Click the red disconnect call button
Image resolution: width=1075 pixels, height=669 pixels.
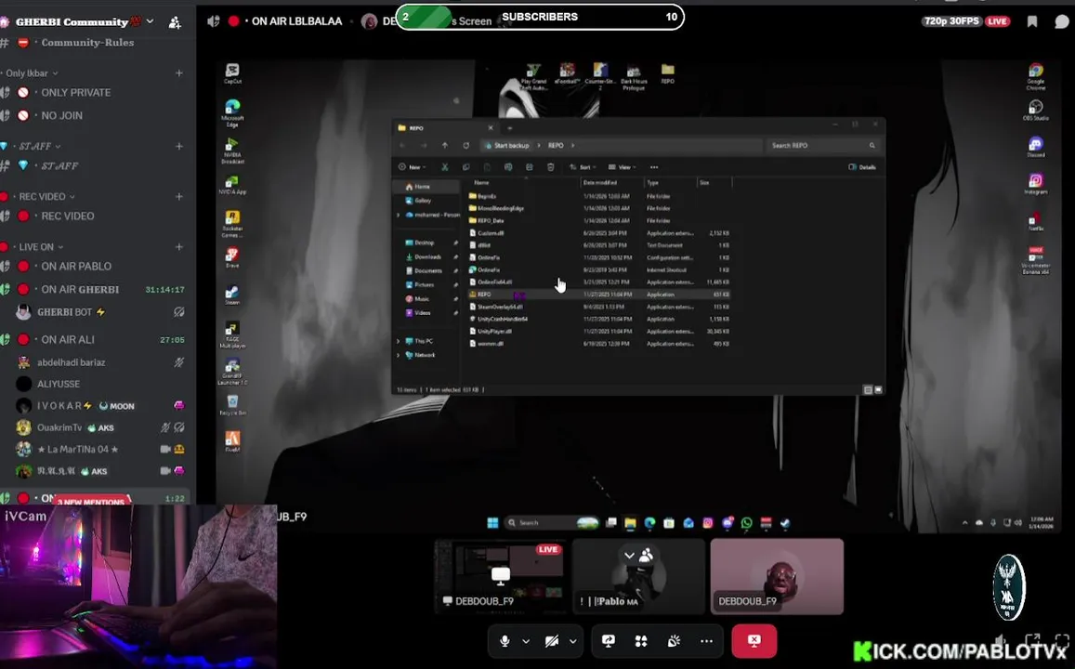point(754,641)
